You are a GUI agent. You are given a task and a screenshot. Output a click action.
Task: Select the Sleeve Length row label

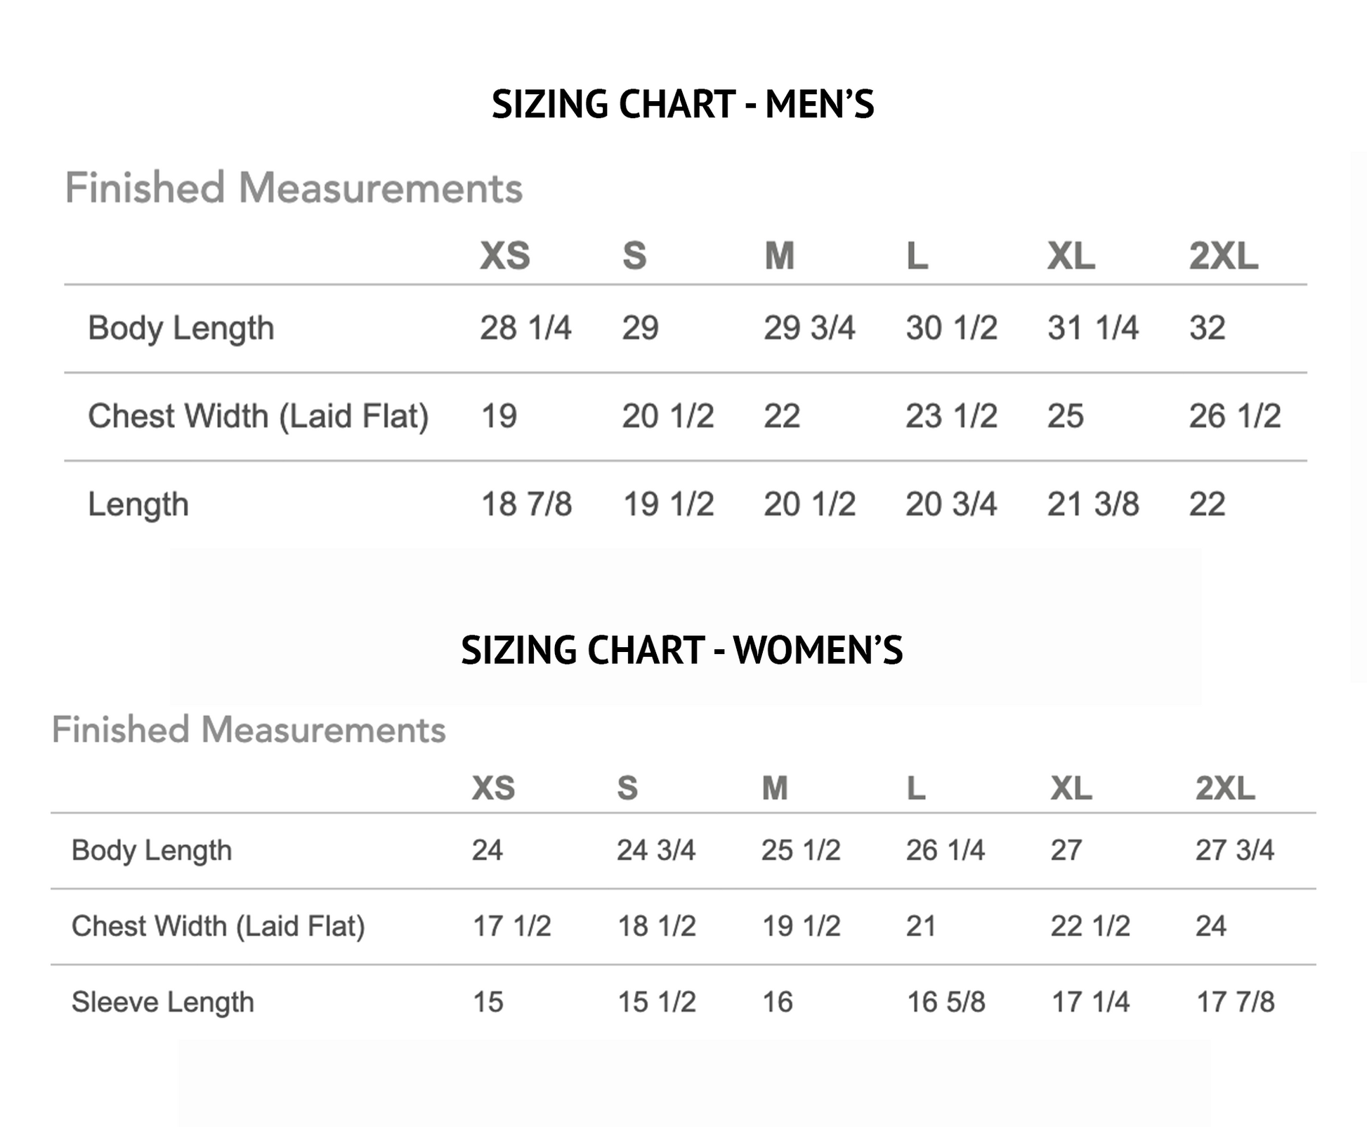162,1002
